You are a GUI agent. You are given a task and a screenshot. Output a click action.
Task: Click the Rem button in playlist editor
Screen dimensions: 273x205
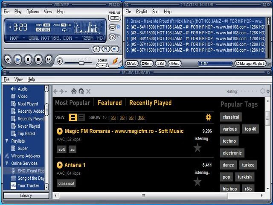pos(147,64)
